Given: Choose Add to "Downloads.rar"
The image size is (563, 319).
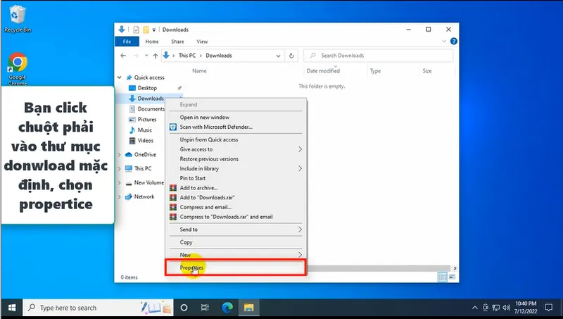Looking at the screenshot, I should (x=236, y=198).
